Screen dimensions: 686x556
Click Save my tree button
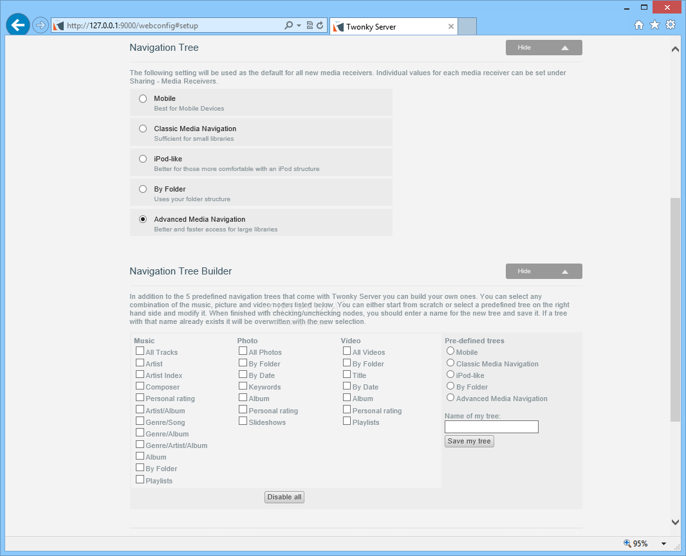[x=469, y=441]
